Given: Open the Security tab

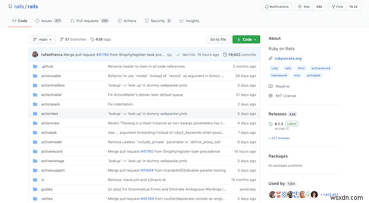Looking at the screenshot, I should (158, 21).
